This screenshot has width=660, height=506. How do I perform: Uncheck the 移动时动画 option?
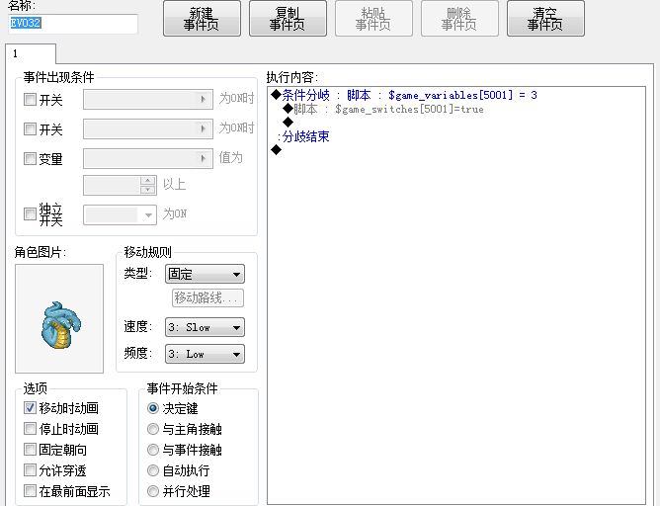[x=30, y=407]
